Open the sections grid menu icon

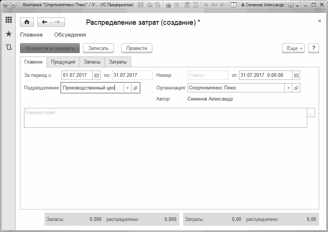click(9, 20)
